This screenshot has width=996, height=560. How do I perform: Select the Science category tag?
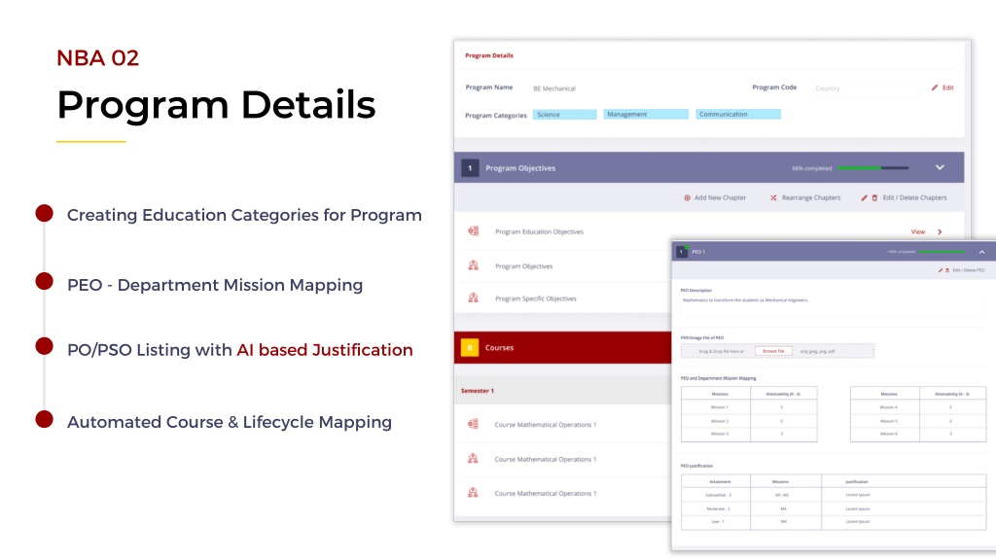565,115
